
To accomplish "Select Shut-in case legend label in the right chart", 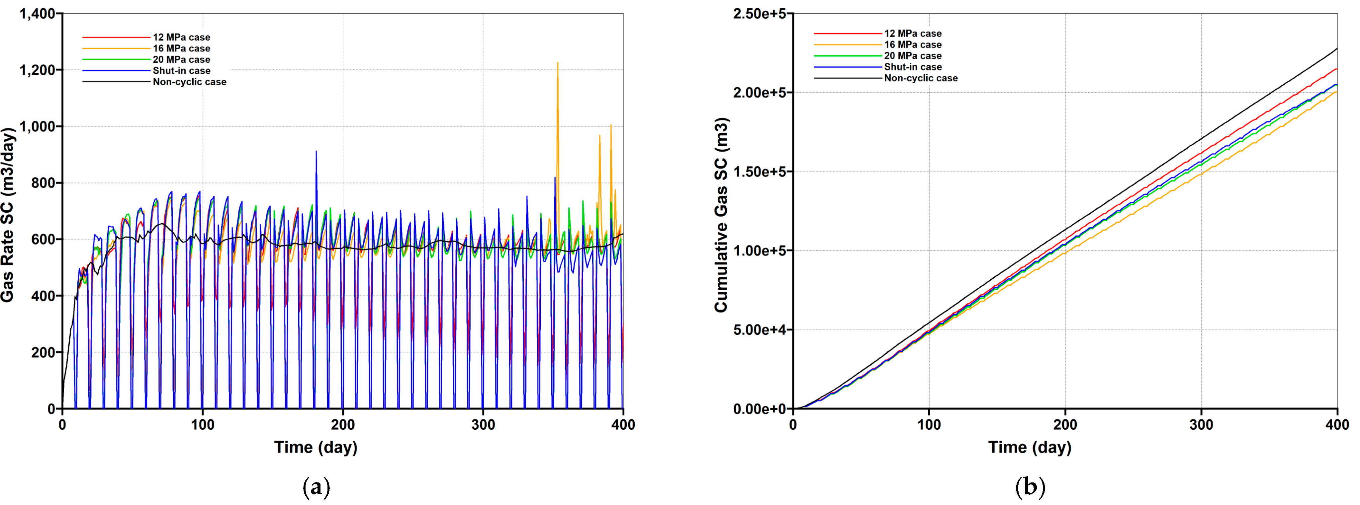I will 913,67.
